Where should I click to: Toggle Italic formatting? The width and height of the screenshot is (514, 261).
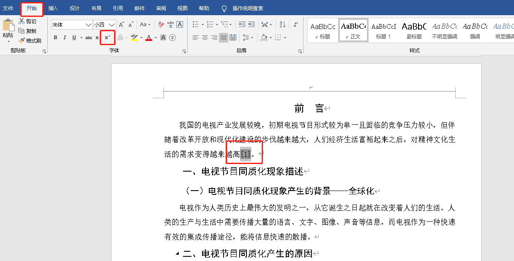click(x=65, y=38)
